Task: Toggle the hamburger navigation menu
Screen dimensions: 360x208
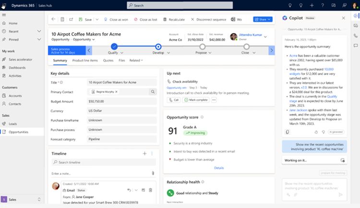Action: click(4, 15)
